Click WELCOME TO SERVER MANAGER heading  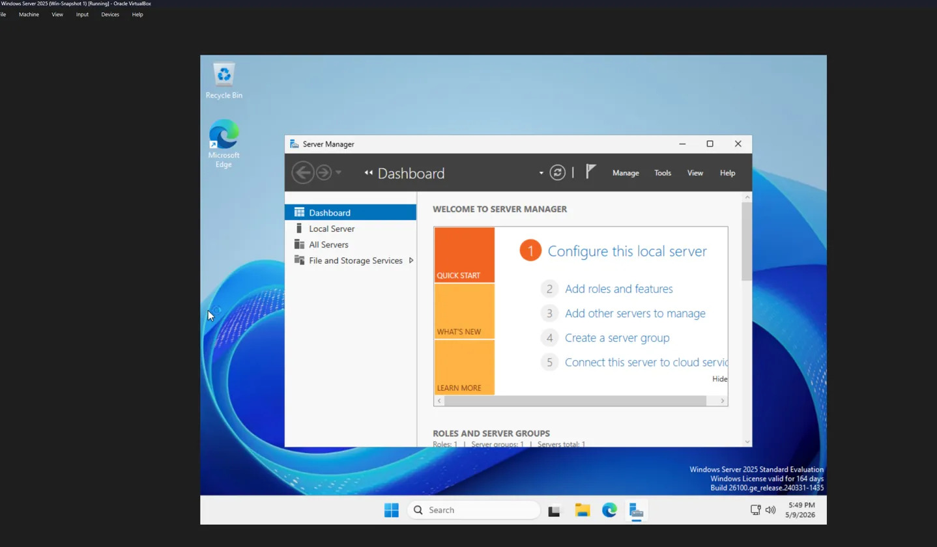pos(500,209)
